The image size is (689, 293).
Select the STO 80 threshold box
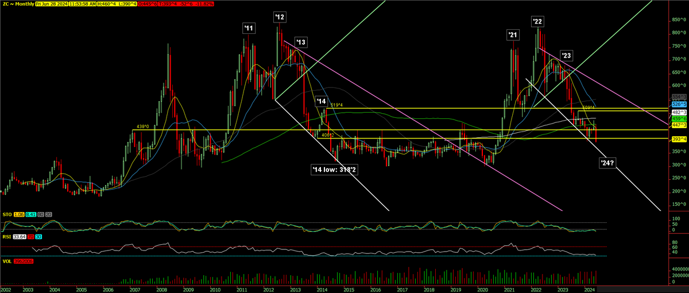[x=41, y=214]
